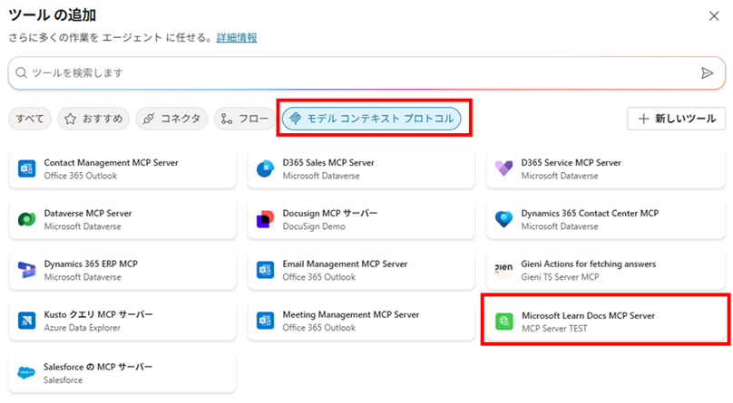
Task: Click the send arrow icon in search box
Action: 707,73
